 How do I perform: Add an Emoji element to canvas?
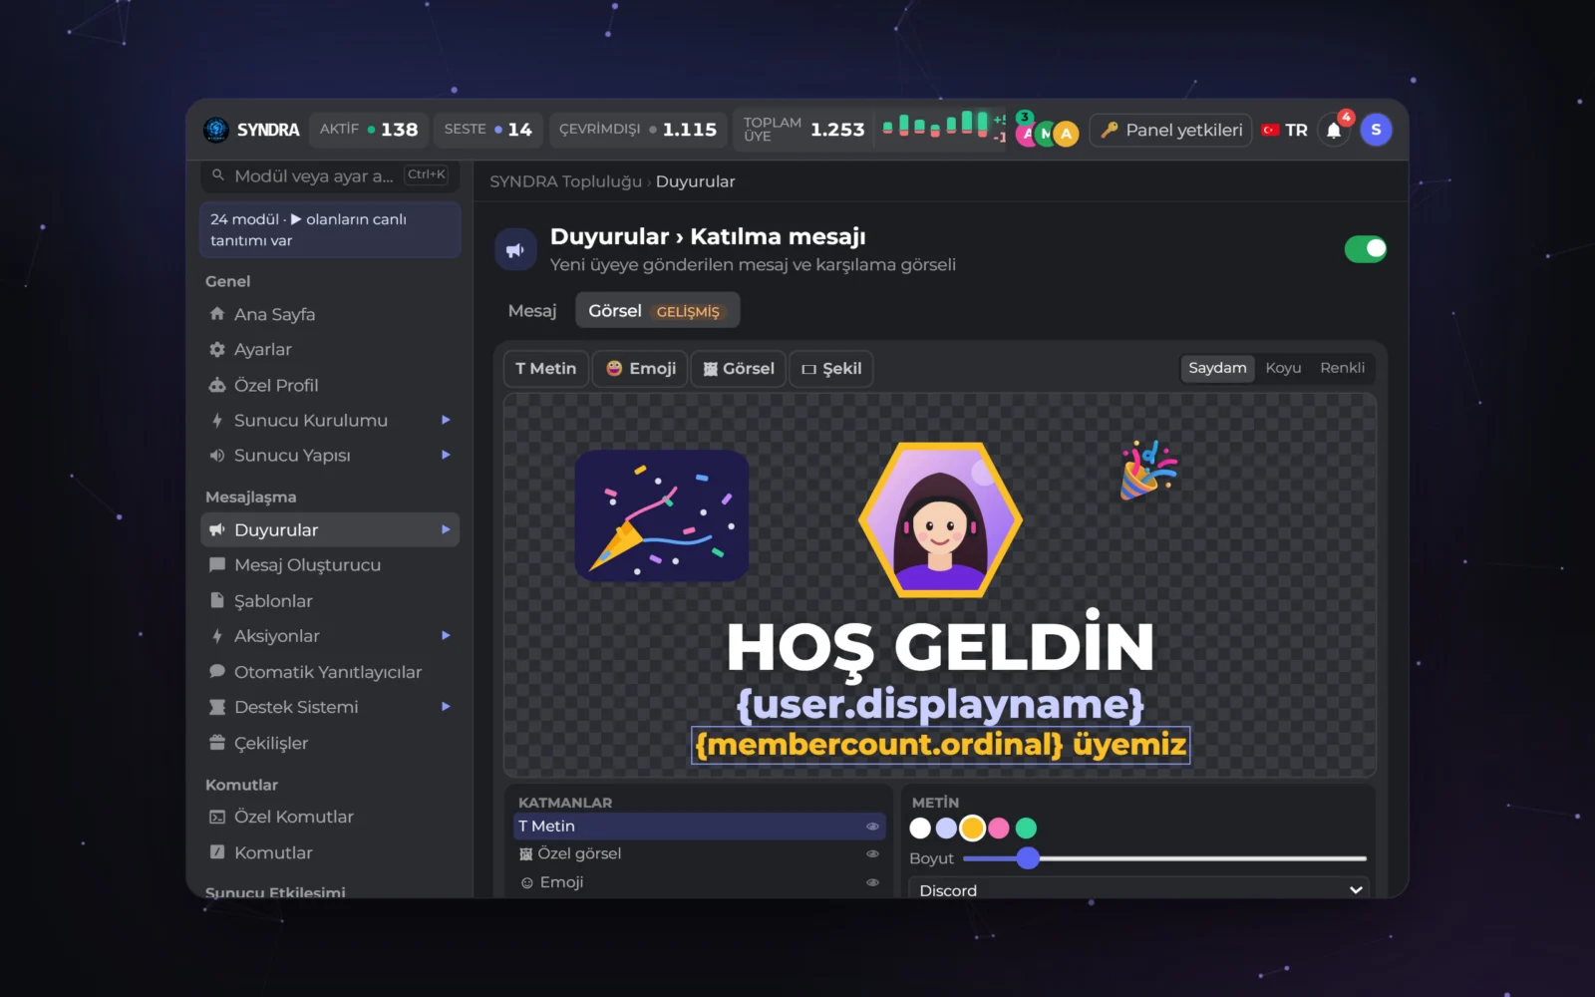click(x=641, y=369)
